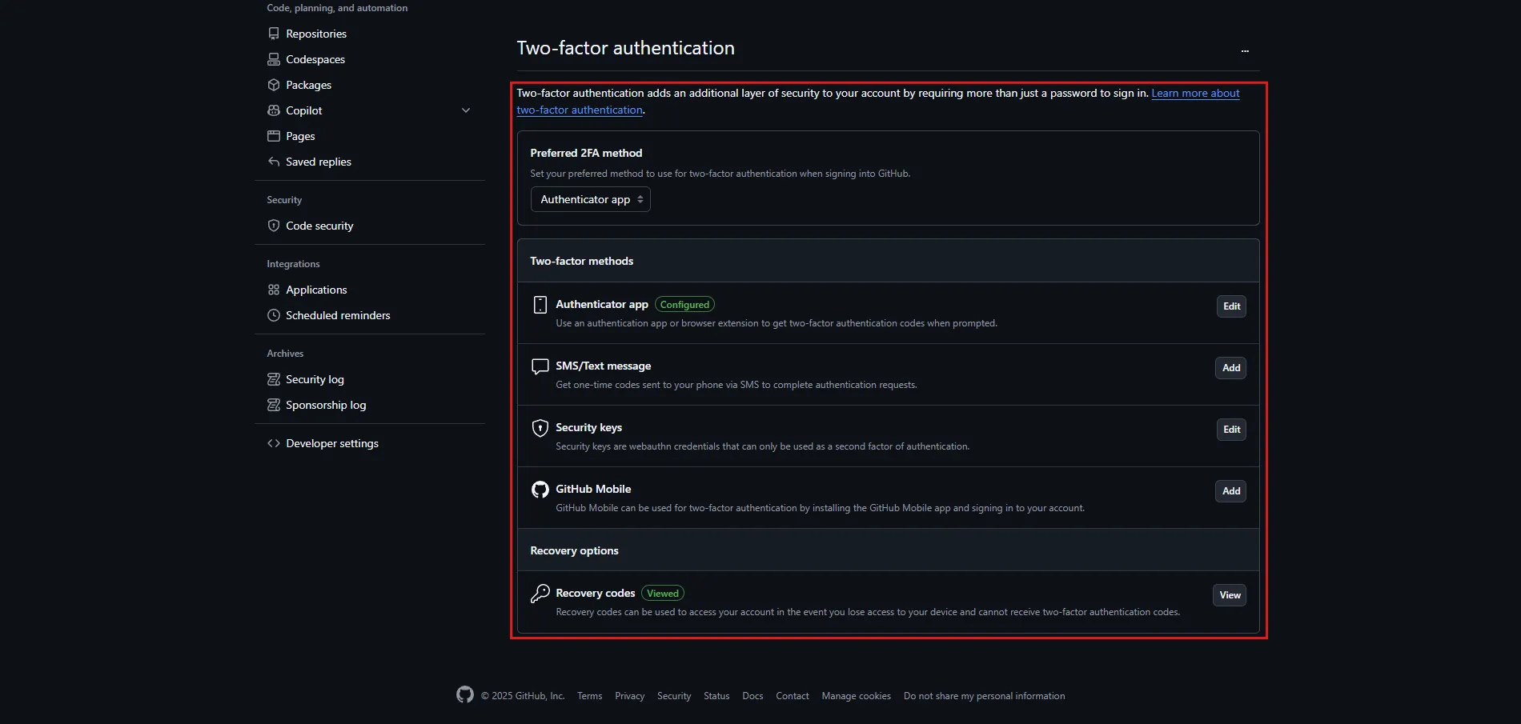Click the Recovery codes title text
Screen dimensions: 1521x724
(x=595, y=593)
